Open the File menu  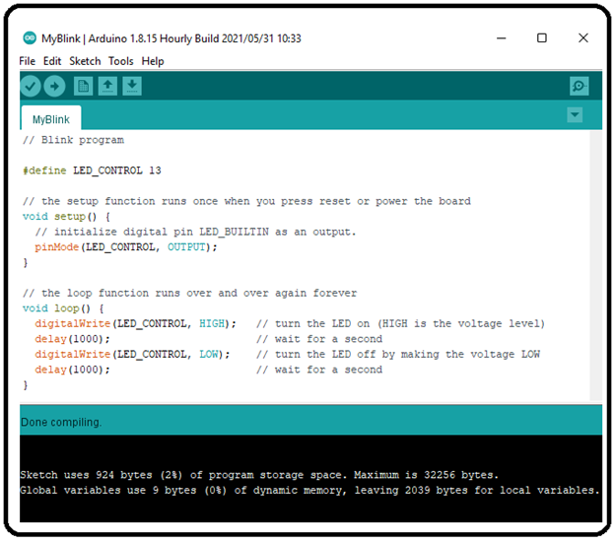pos(27,61)
